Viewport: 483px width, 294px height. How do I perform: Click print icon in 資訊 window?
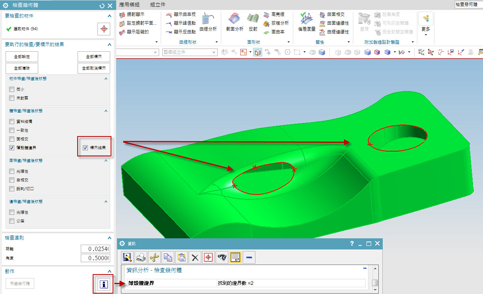pyautogui.click(x=141, y=257)
